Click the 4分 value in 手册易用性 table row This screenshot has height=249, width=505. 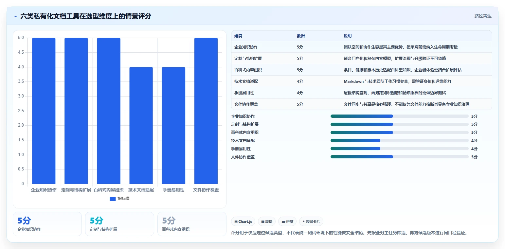300,93
